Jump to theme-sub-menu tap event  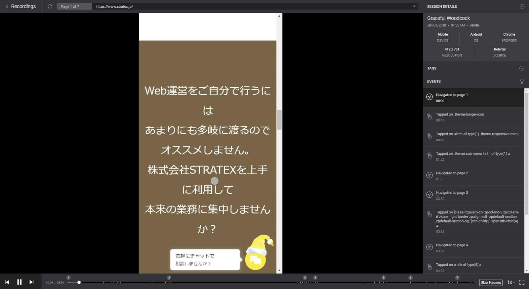pos(473,156)
